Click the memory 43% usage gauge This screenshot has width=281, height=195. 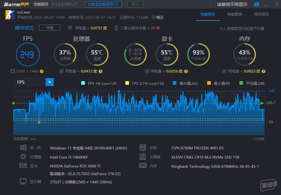pyautogui.click(x=245, y=54)
